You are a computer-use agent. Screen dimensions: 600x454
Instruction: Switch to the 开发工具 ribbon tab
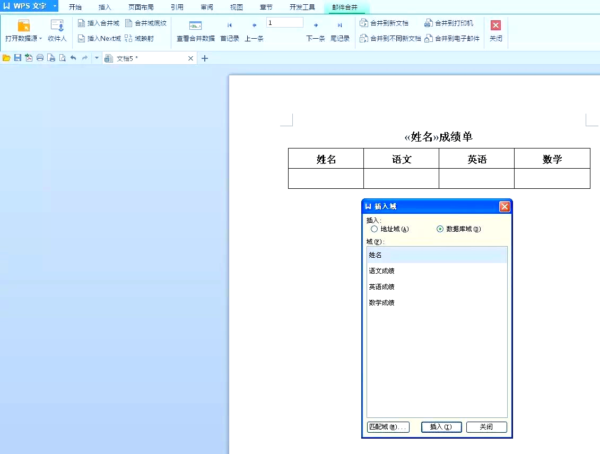pyautogui.click(x=302, y=7)
